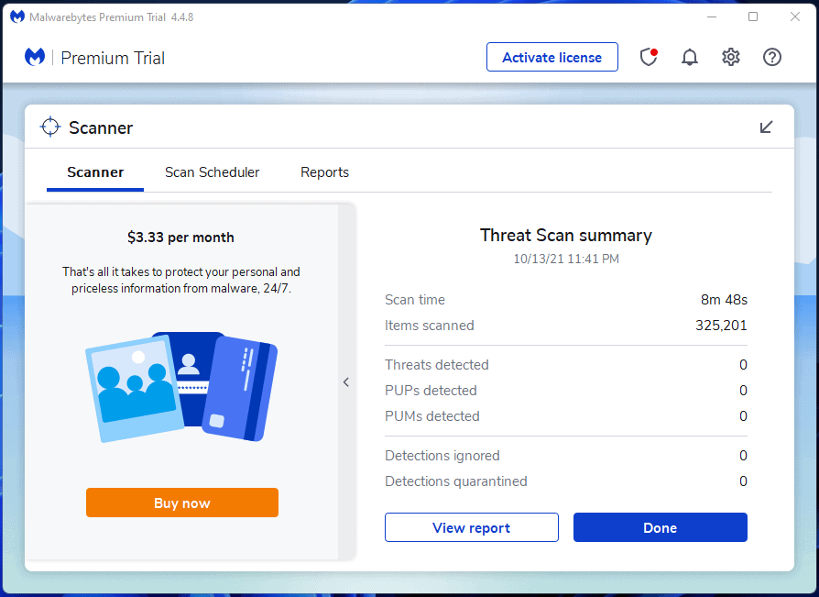
Task: Maximize the Malwarebytes window
Action: [753, 17]
